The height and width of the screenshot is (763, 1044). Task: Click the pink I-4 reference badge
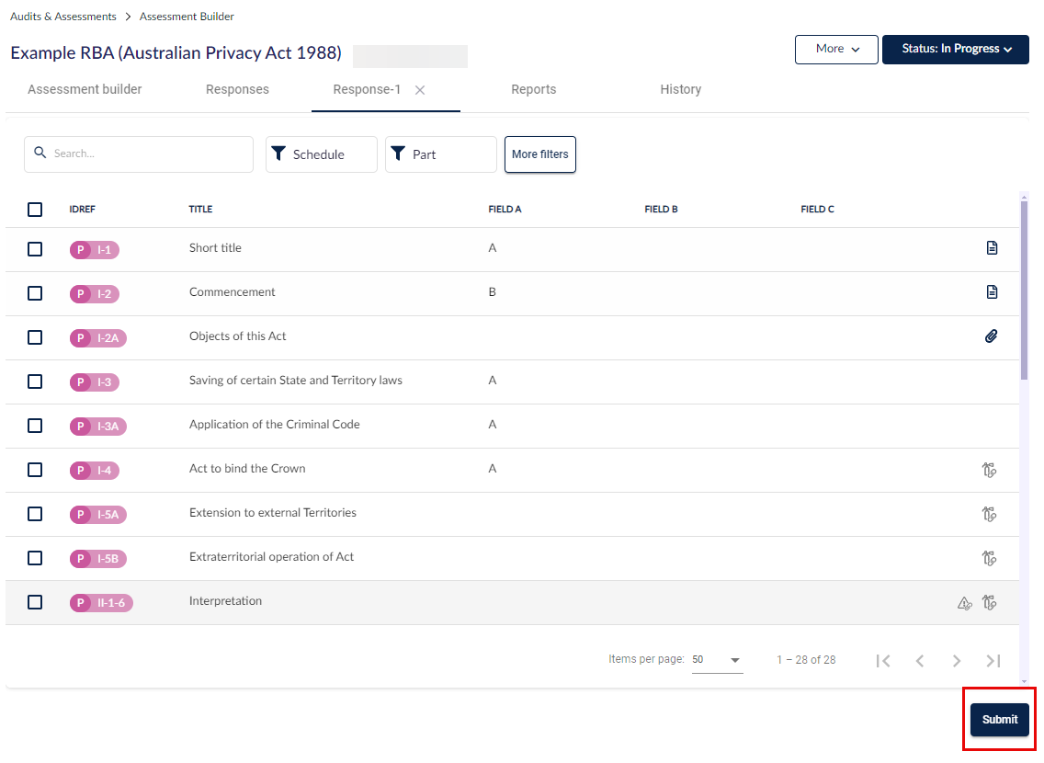95,470
